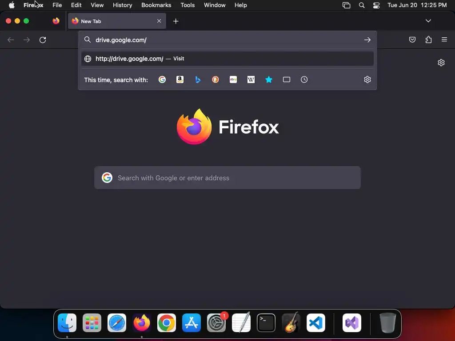Select the New Tab tab
Screen dimensions: 455x341
[x=117, y=21]
